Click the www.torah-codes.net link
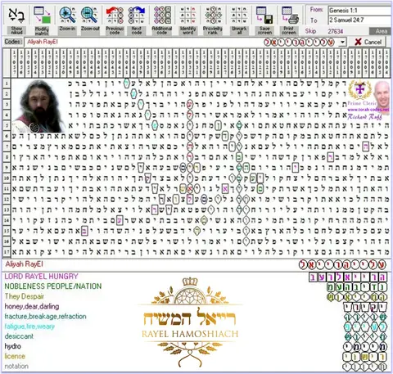Image resolution: width=393 pixels, height=374 pixels. pyautogui.click(x=368, y=110)
